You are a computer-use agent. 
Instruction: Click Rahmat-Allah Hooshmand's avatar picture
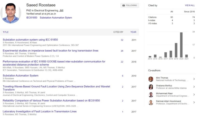click(x=151, y=103)
